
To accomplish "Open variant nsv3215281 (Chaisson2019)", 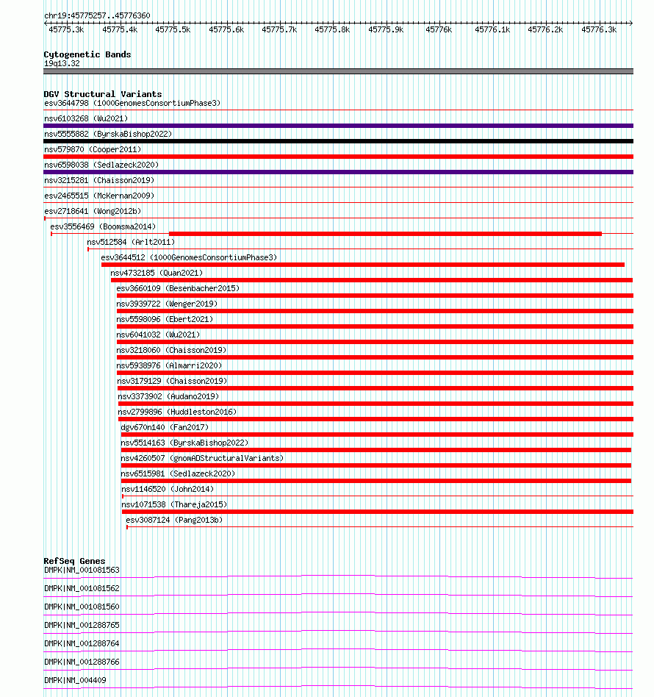I will coord(99,180).
